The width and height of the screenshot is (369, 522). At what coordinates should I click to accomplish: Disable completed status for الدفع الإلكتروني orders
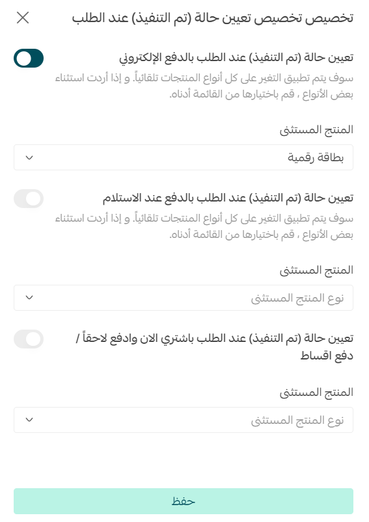click(29, 59)
